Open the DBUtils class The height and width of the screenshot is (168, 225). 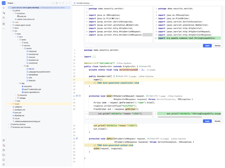tap(30, 69)
